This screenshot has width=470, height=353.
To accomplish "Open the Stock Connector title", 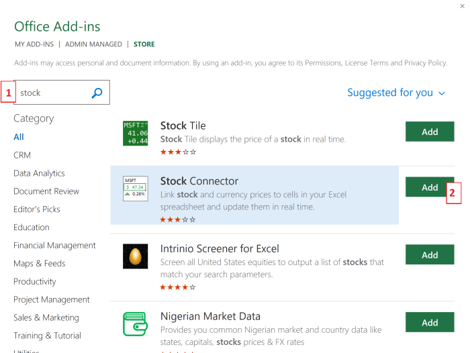I will 199,181.
